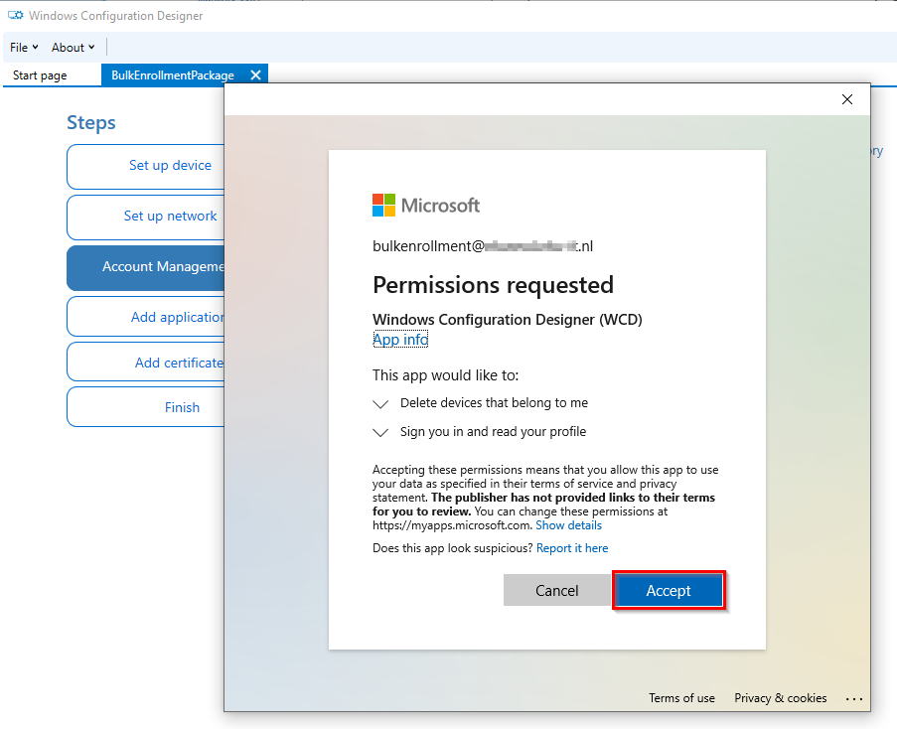897x729 pixels.
Task: Click 'Windows Configuration Designer (WCD)' app name
Action: pos(508,319)
